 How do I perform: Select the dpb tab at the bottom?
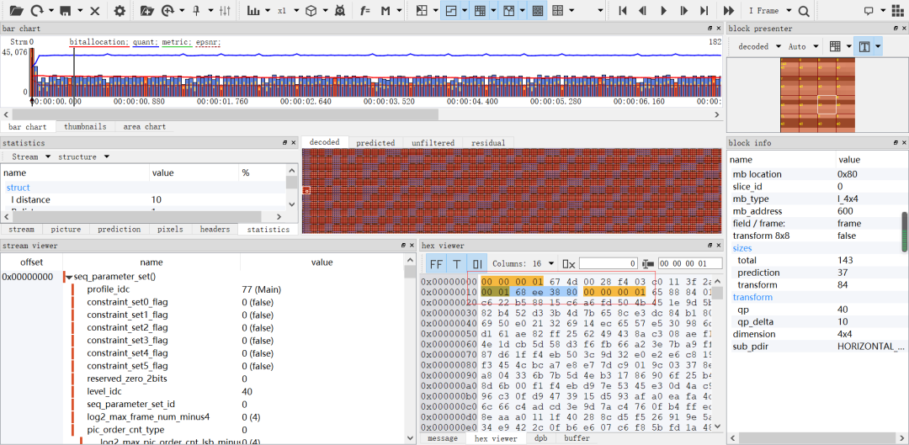click(540, 438)
